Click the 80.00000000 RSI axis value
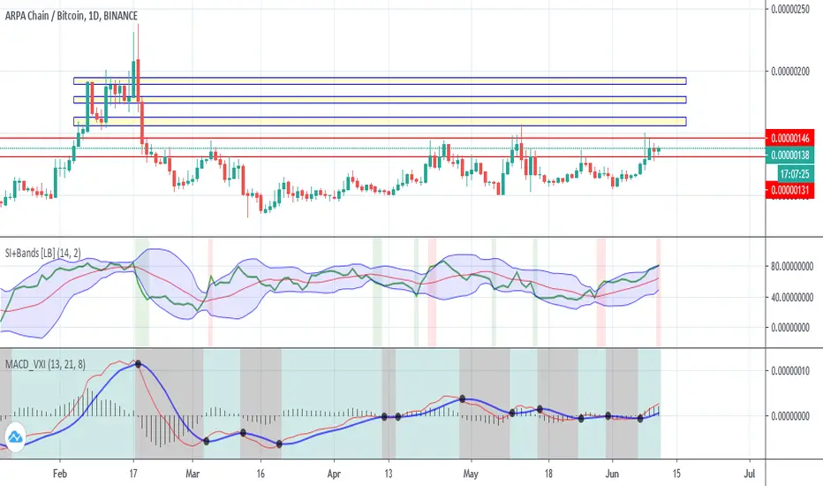This screenshot has width=823, height=486. pyautogui.click(x=792, y=266)
